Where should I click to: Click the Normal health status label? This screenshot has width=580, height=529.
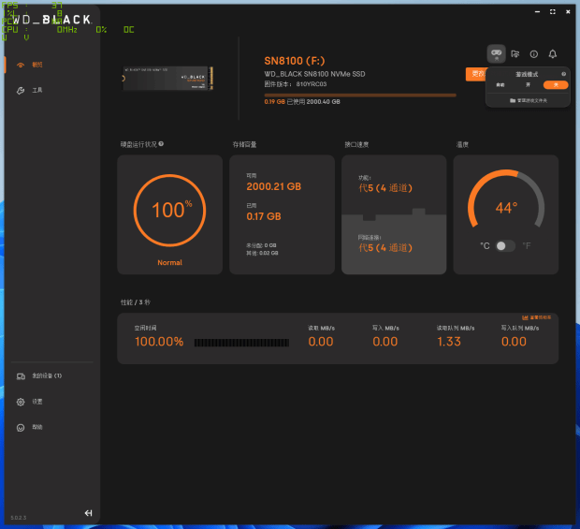[169, 262]
